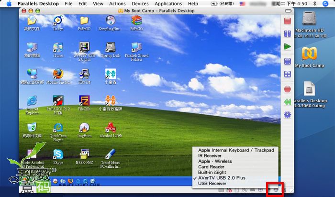
Task: Click the printer icon in the Parallels status bar
Action: click(252, 190)
